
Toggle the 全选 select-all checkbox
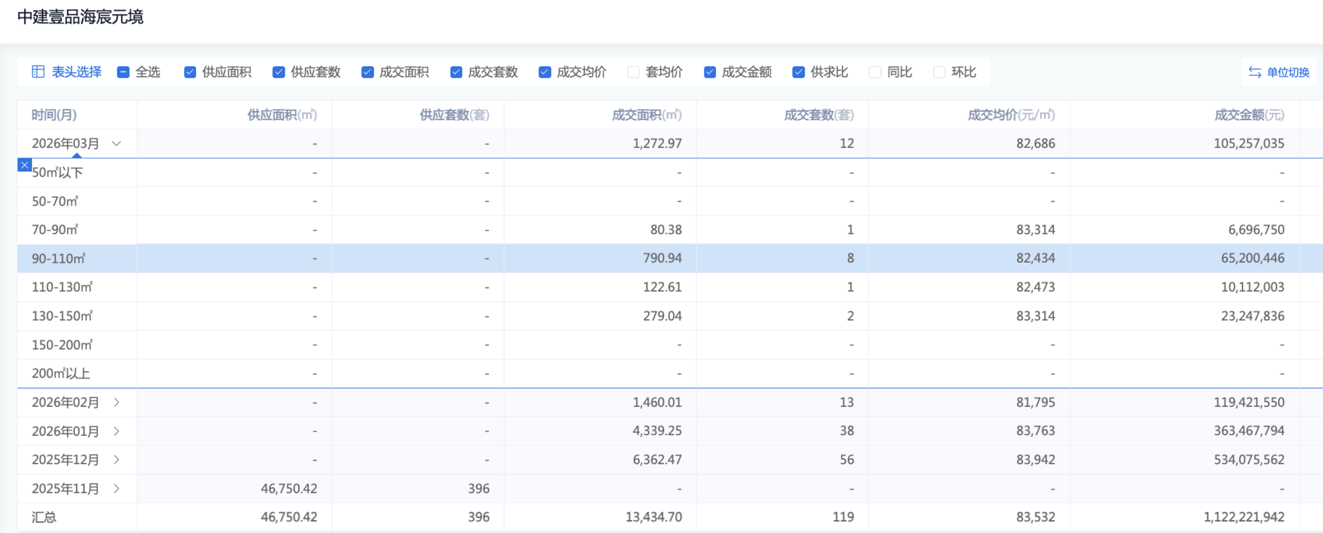tap(123, 73)
